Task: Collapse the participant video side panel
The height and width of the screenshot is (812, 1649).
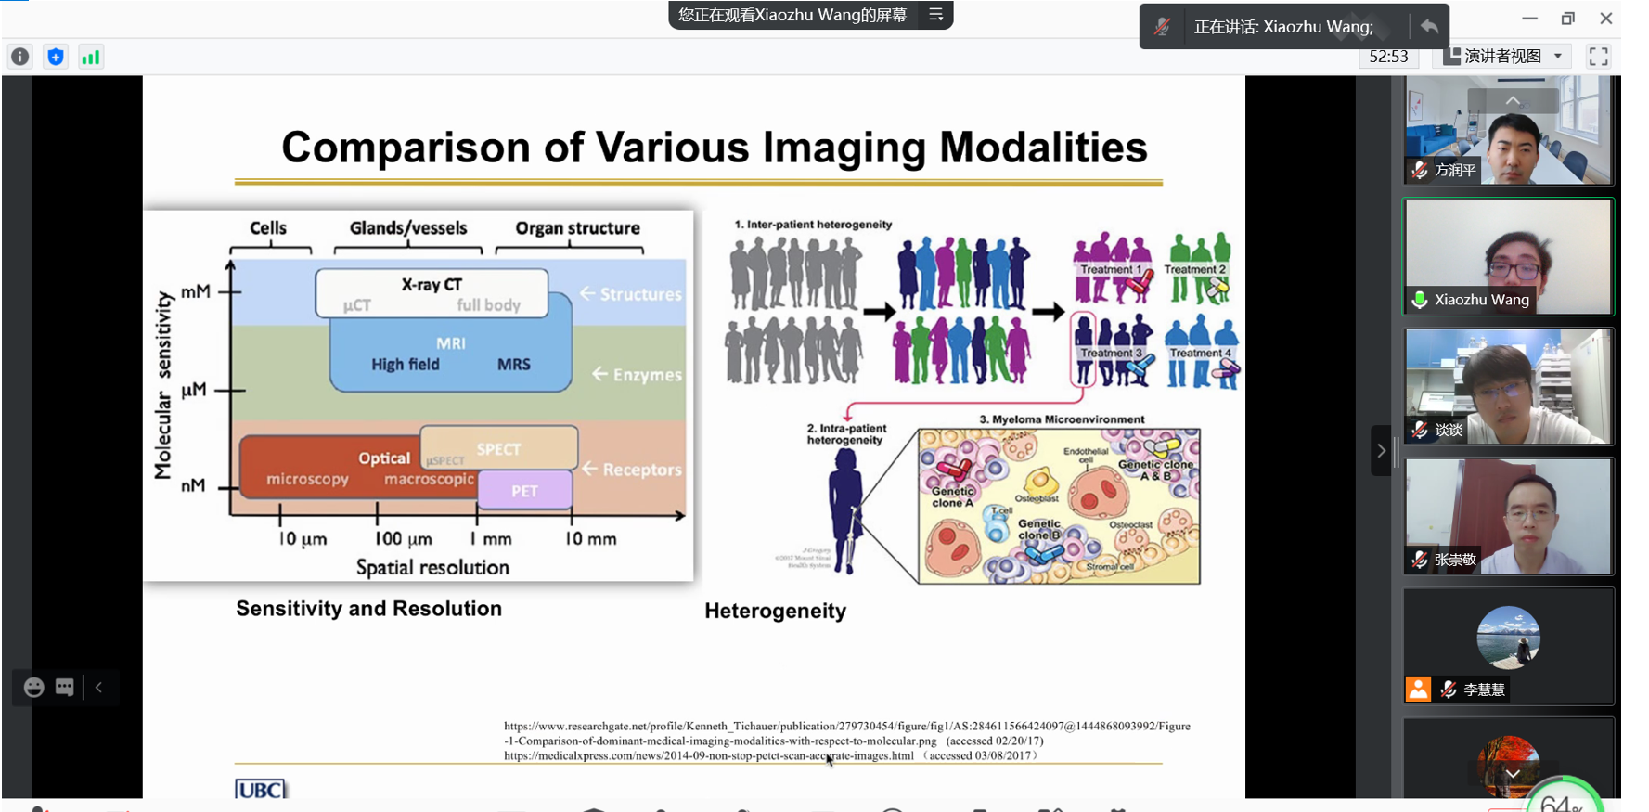Action: tap(1381, 451)
